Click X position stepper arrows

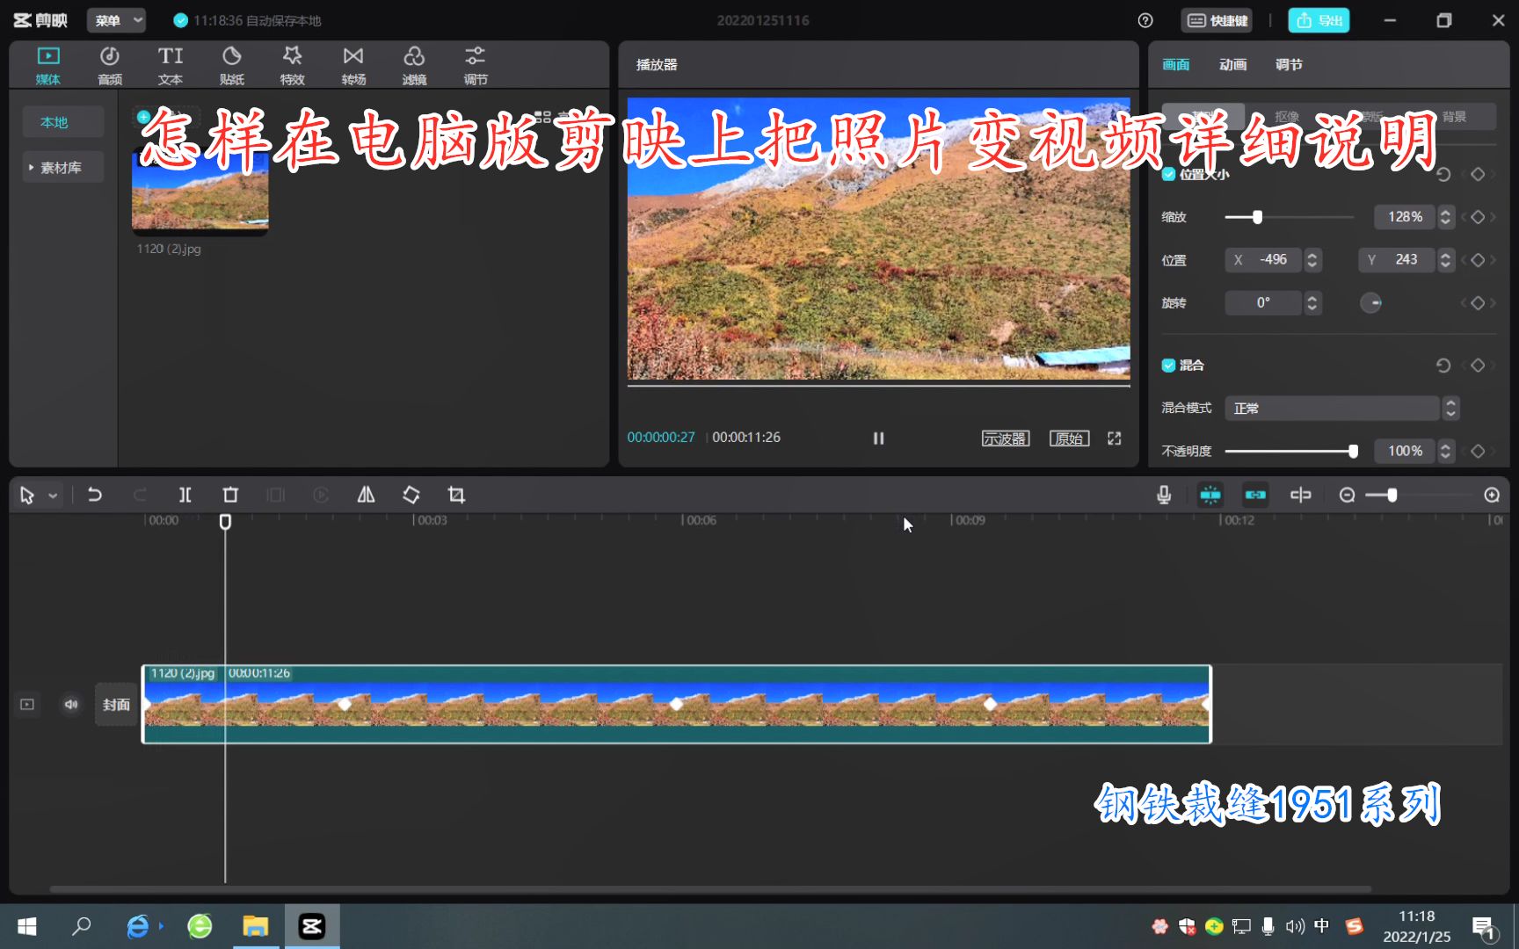(x=1312, y=260)
